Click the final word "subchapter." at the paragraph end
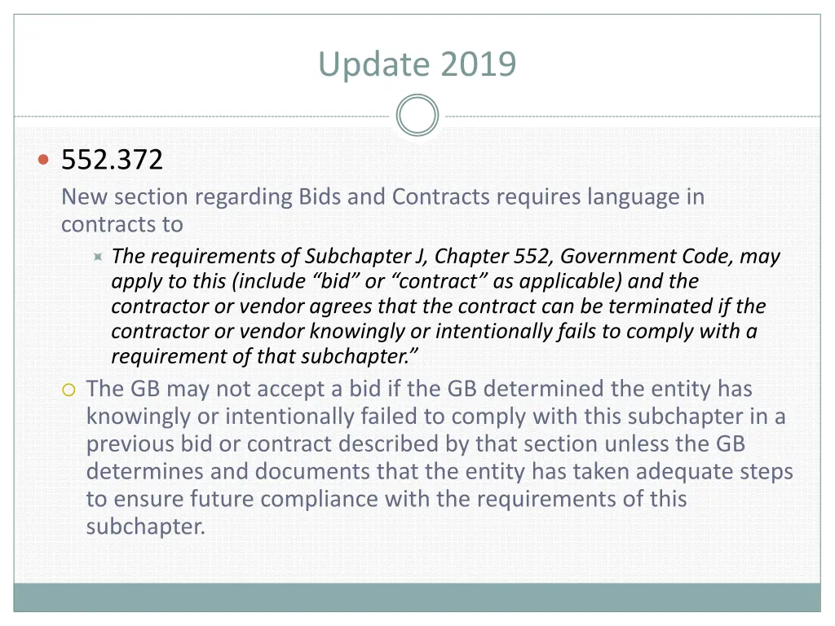Image resolution: width=835 pixels, height=626 pixels. click(145, 527)
